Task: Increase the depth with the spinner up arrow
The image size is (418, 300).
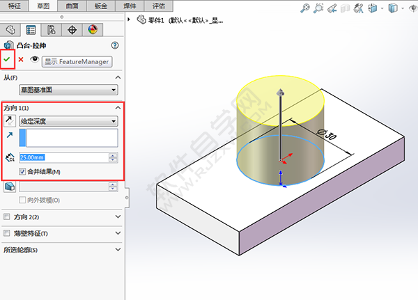Action: click(113, 155)
